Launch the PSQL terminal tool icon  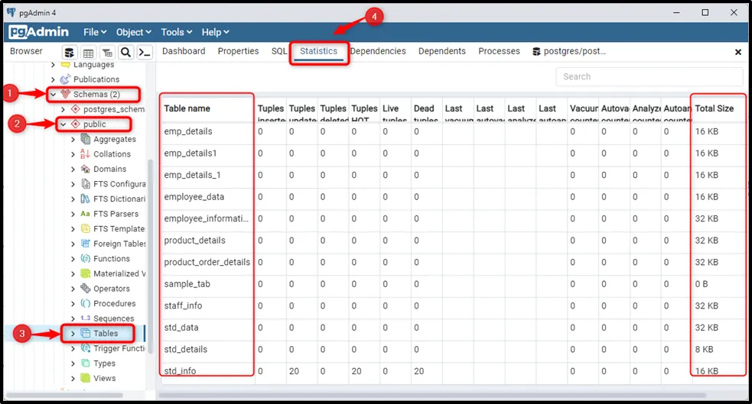(145, 52)
